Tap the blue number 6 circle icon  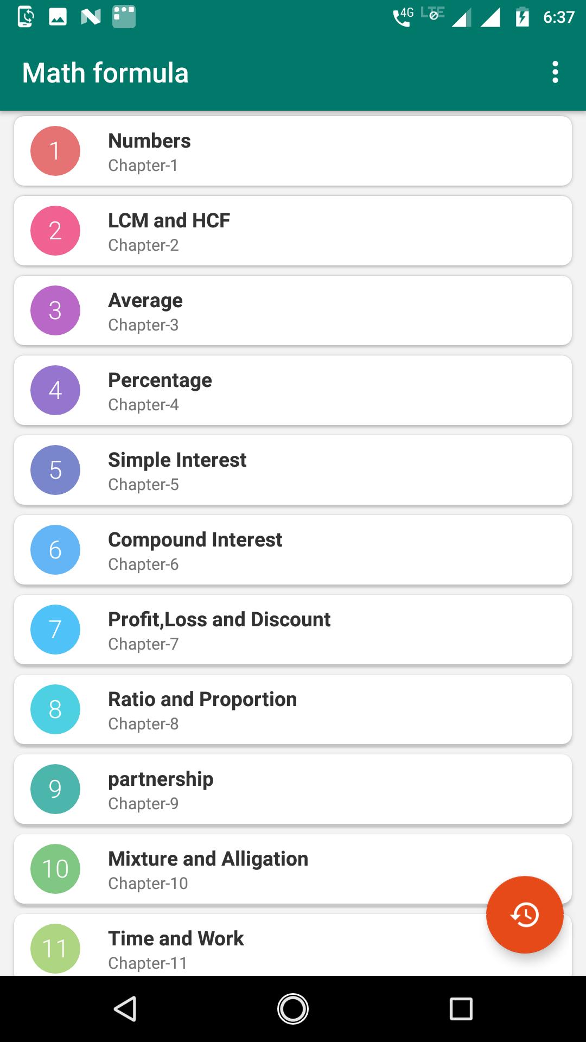[x=55, y=550]
